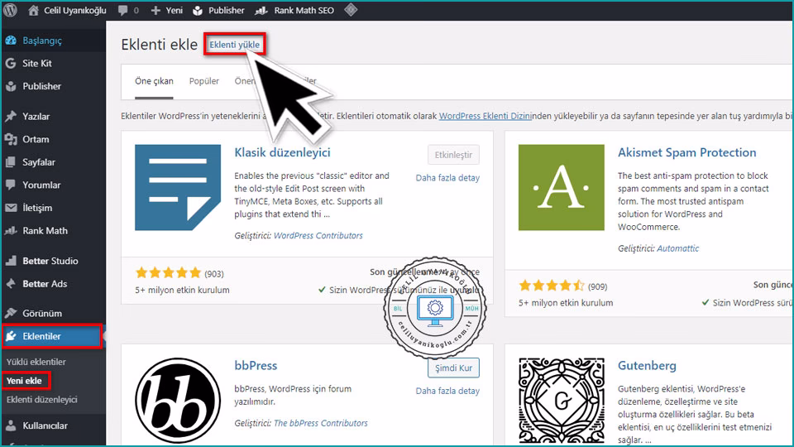The width and height of the screenshot is (794, 447).
Task: Follow the WordPress Eklenti Dizini link
Action: coord(485,116)
